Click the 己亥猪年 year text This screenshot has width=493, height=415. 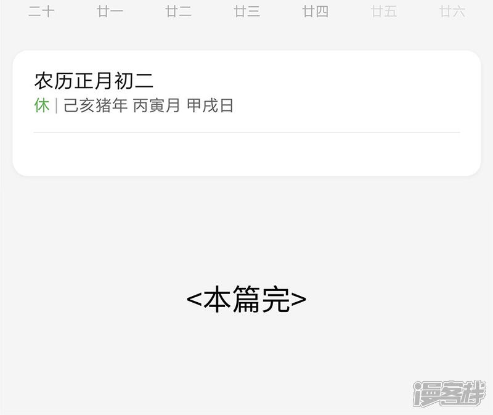[96, 105]
